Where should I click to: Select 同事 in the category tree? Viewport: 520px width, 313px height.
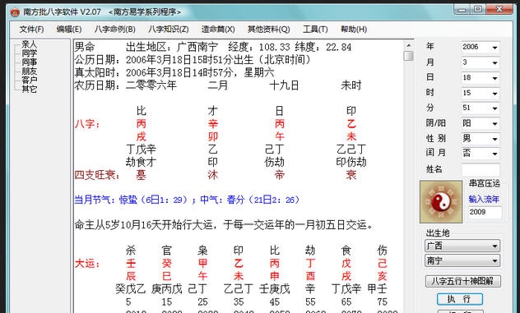[x=29, y=62]
